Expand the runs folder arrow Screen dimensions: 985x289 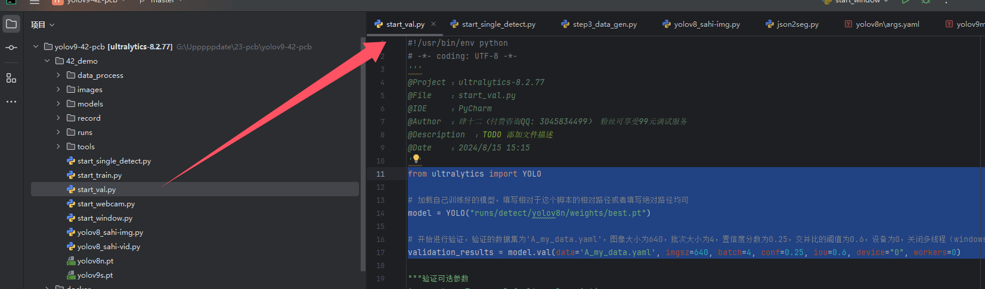(x=58, y=132)
